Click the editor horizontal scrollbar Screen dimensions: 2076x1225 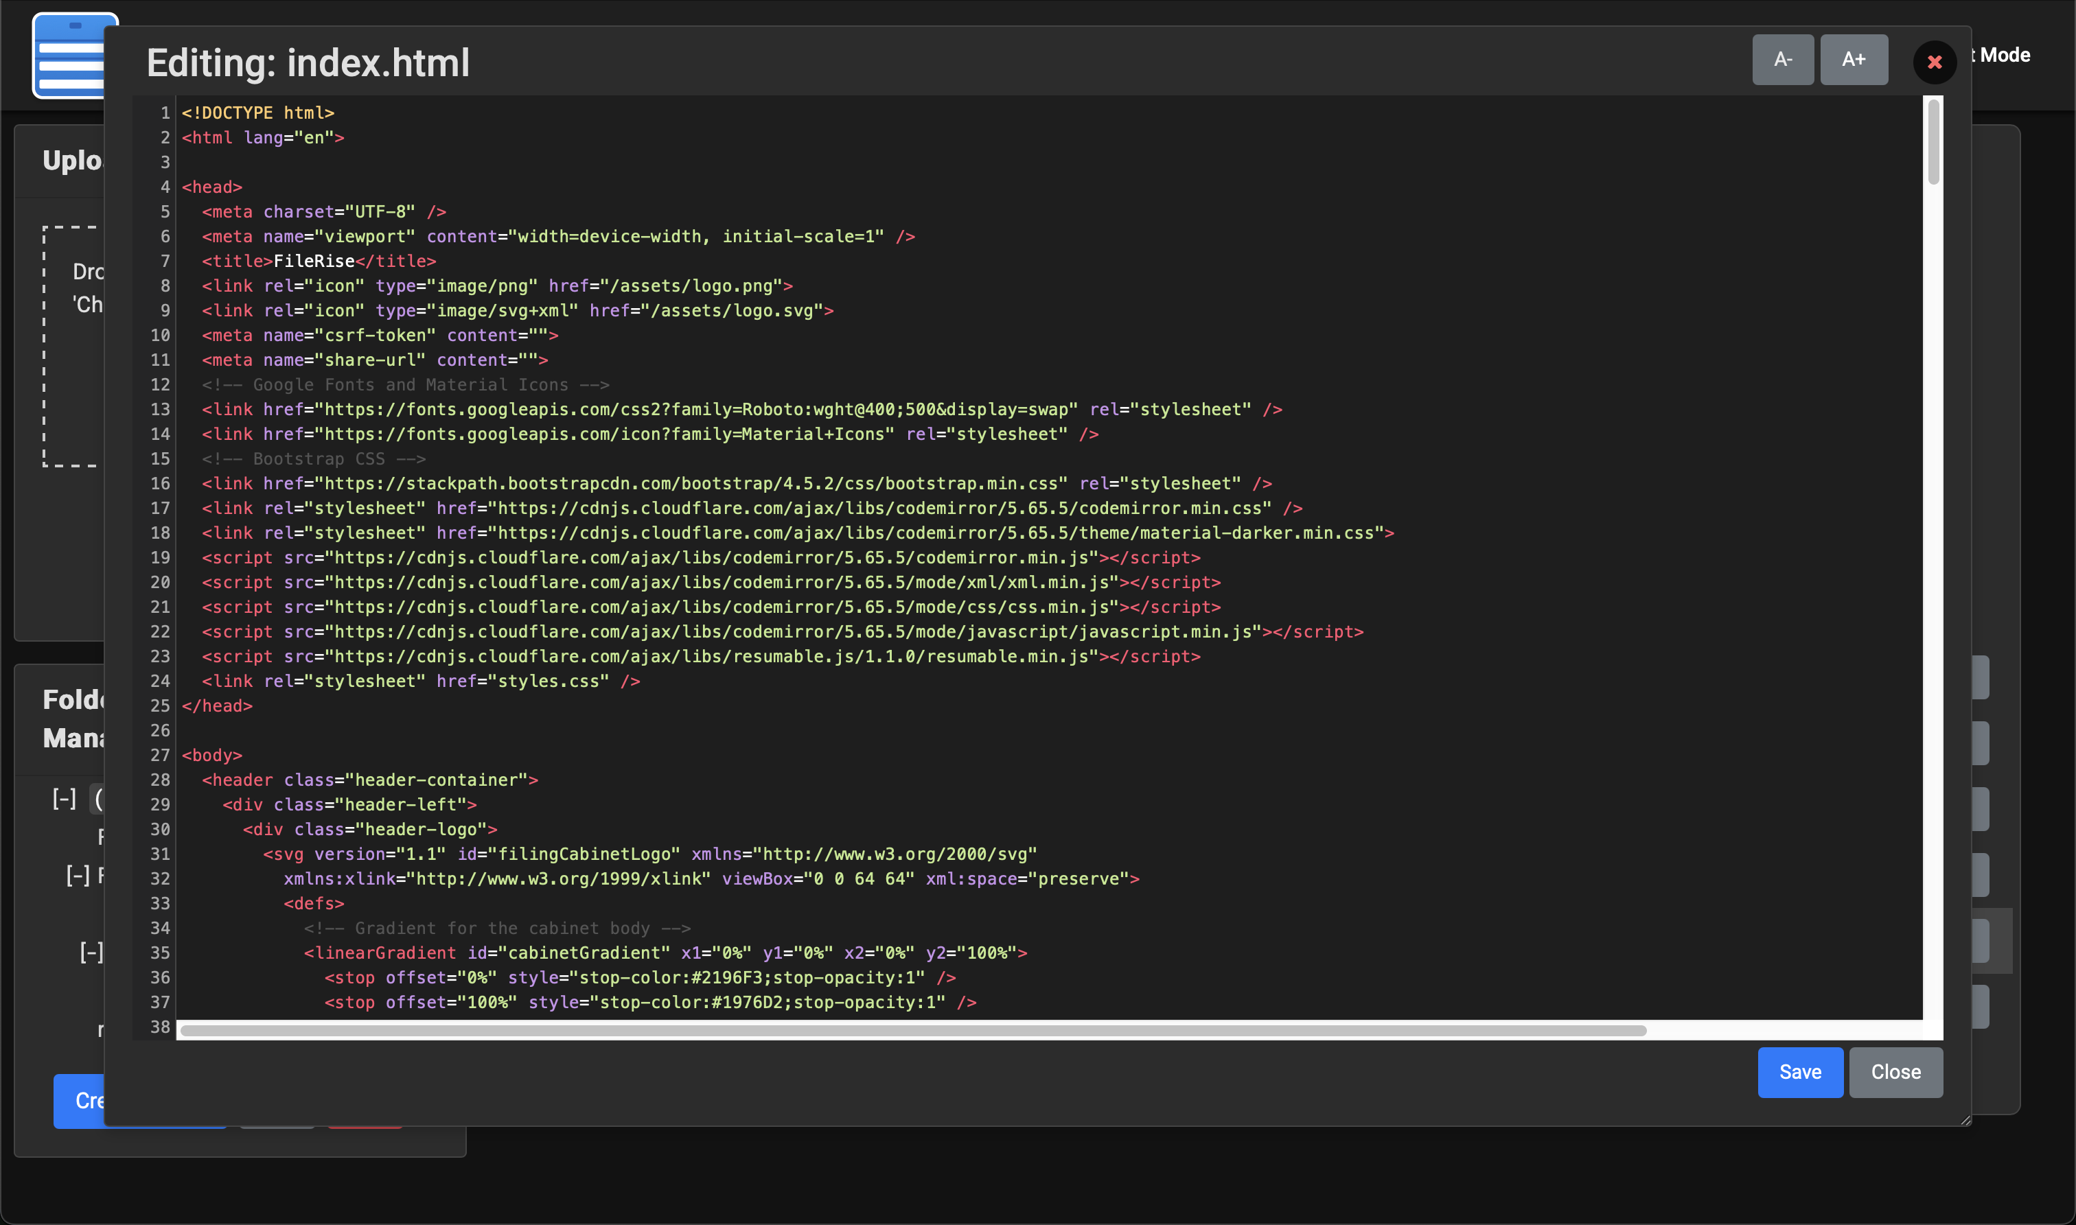point(912,1030)
